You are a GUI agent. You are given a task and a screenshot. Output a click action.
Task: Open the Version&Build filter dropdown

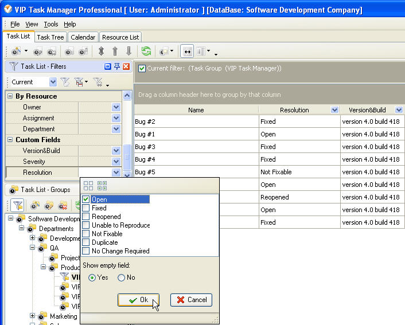[116, 151]
